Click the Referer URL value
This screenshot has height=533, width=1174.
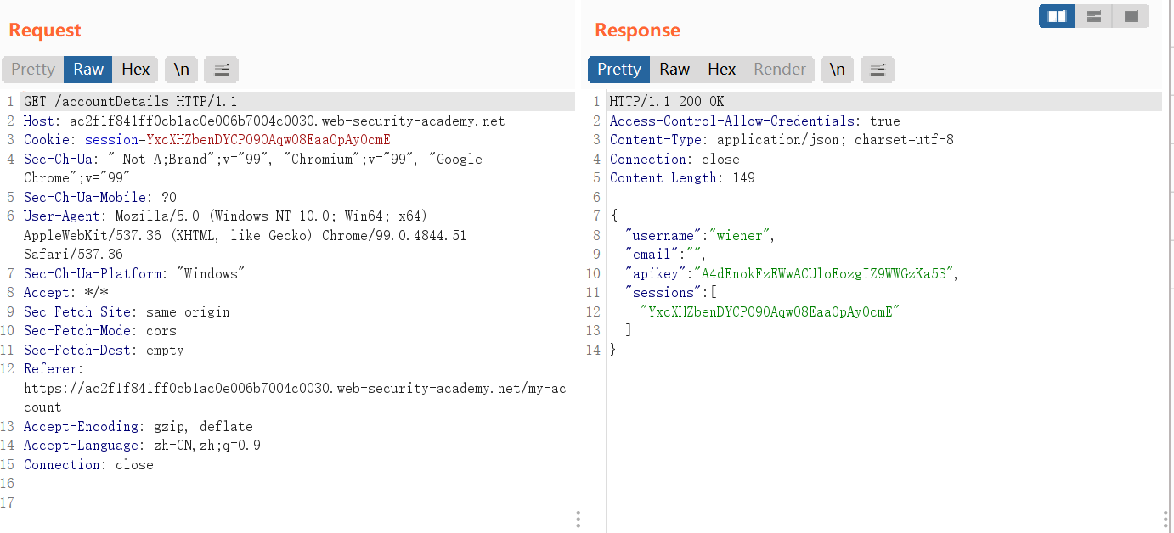[295, 398]
